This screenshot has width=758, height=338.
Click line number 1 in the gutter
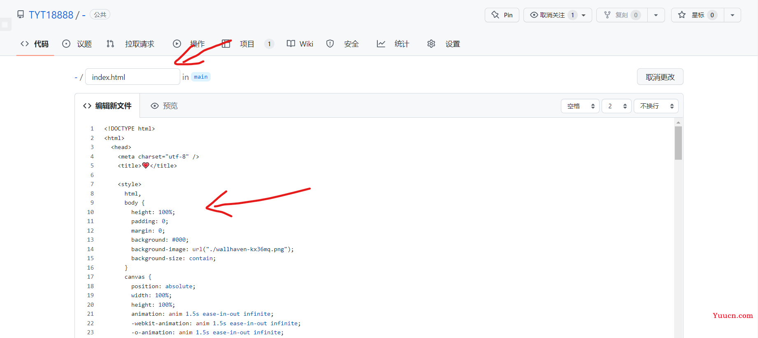92,128
